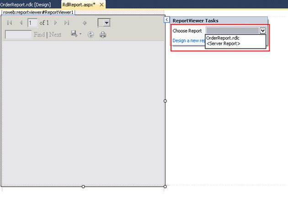Go to next page in ReportViewer

point(56,23)
